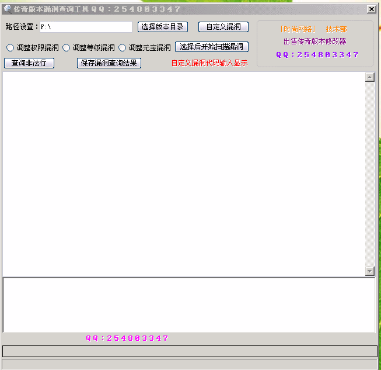The height and width of the screenshot is (370, 381).
Task: Open 自定义漏洞 button
Action: click(223, 27)
